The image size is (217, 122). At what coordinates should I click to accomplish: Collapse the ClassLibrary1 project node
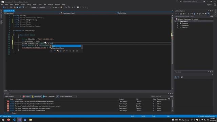pos(176,21)
